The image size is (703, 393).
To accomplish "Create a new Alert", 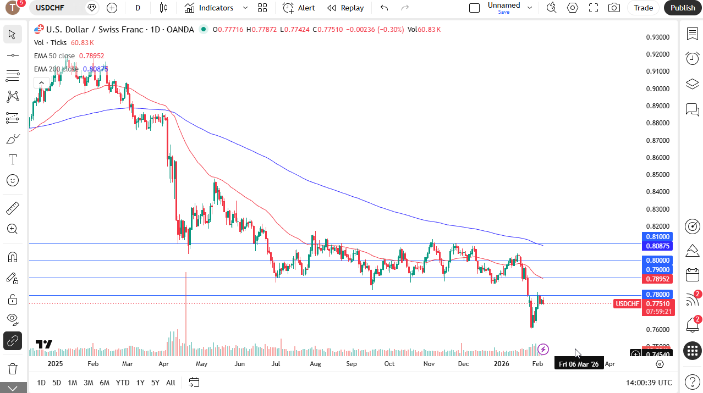I will (x=299, y=8).
